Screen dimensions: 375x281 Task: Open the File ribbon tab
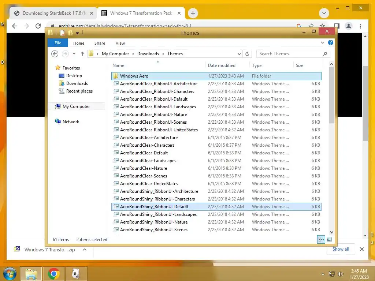(57, 43)
